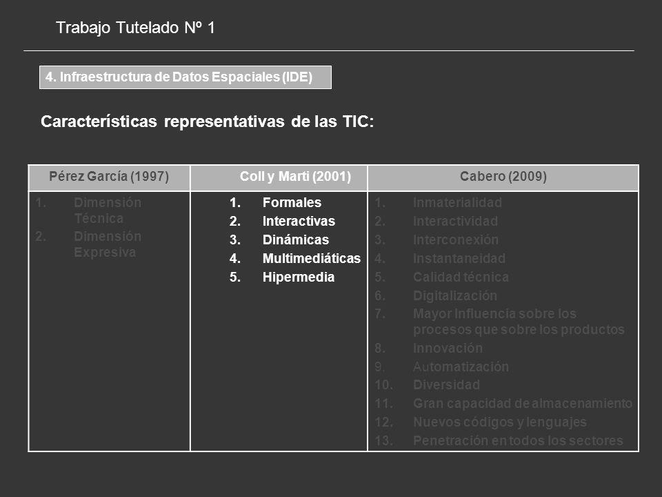The height and width of the screenshot is (497, 662).
Task: Select the 'Pérez García (1997)' column header
Action: (x=109, y=177)
